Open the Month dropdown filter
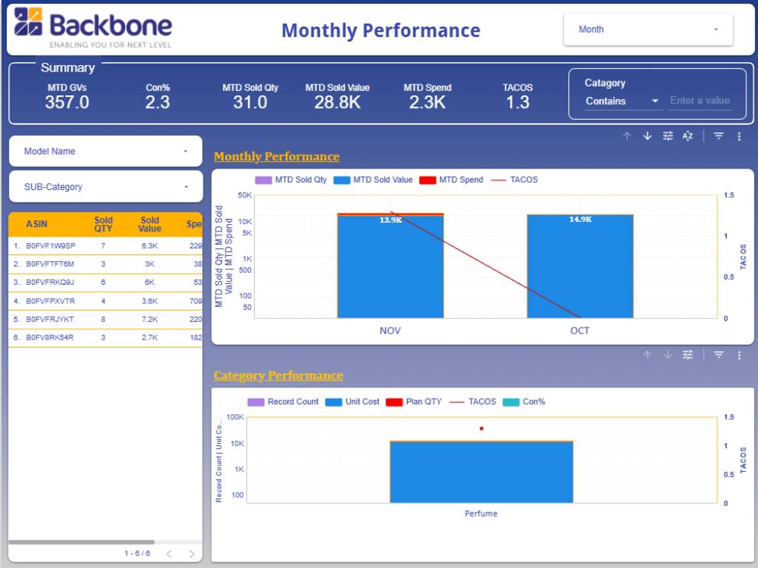This screenshot has height=568, width=758. point(648,30)
